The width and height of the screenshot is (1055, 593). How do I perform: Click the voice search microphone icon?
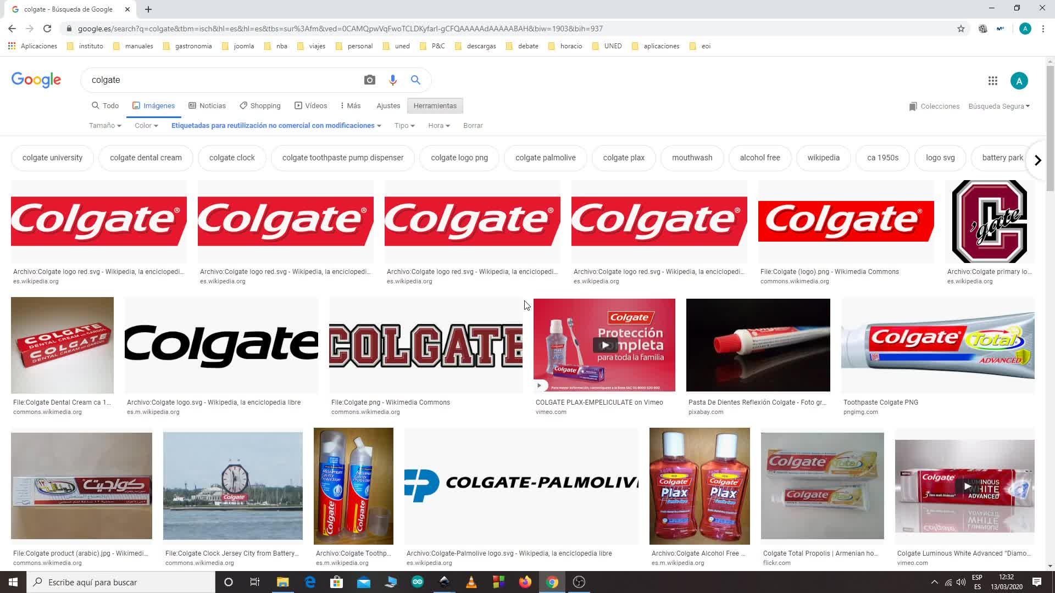pyautogui.click(x=392, y=80)
